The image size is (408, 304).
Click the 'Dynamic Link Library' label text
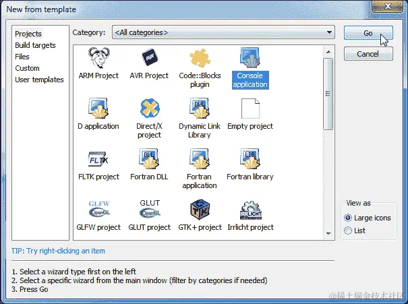point(200,131)
